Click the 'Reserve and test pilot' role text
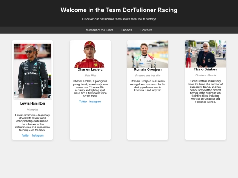 click(148, 76)
